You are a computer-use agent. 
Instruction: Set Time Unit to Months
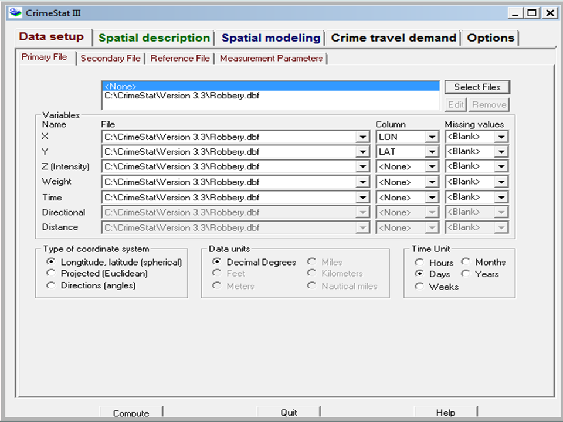pos(466,262)
